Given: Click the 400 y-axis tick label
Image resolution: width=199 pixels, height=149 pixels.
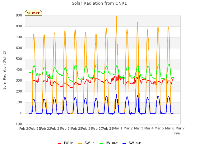Looking at the screenshot, I should (19, 70).
